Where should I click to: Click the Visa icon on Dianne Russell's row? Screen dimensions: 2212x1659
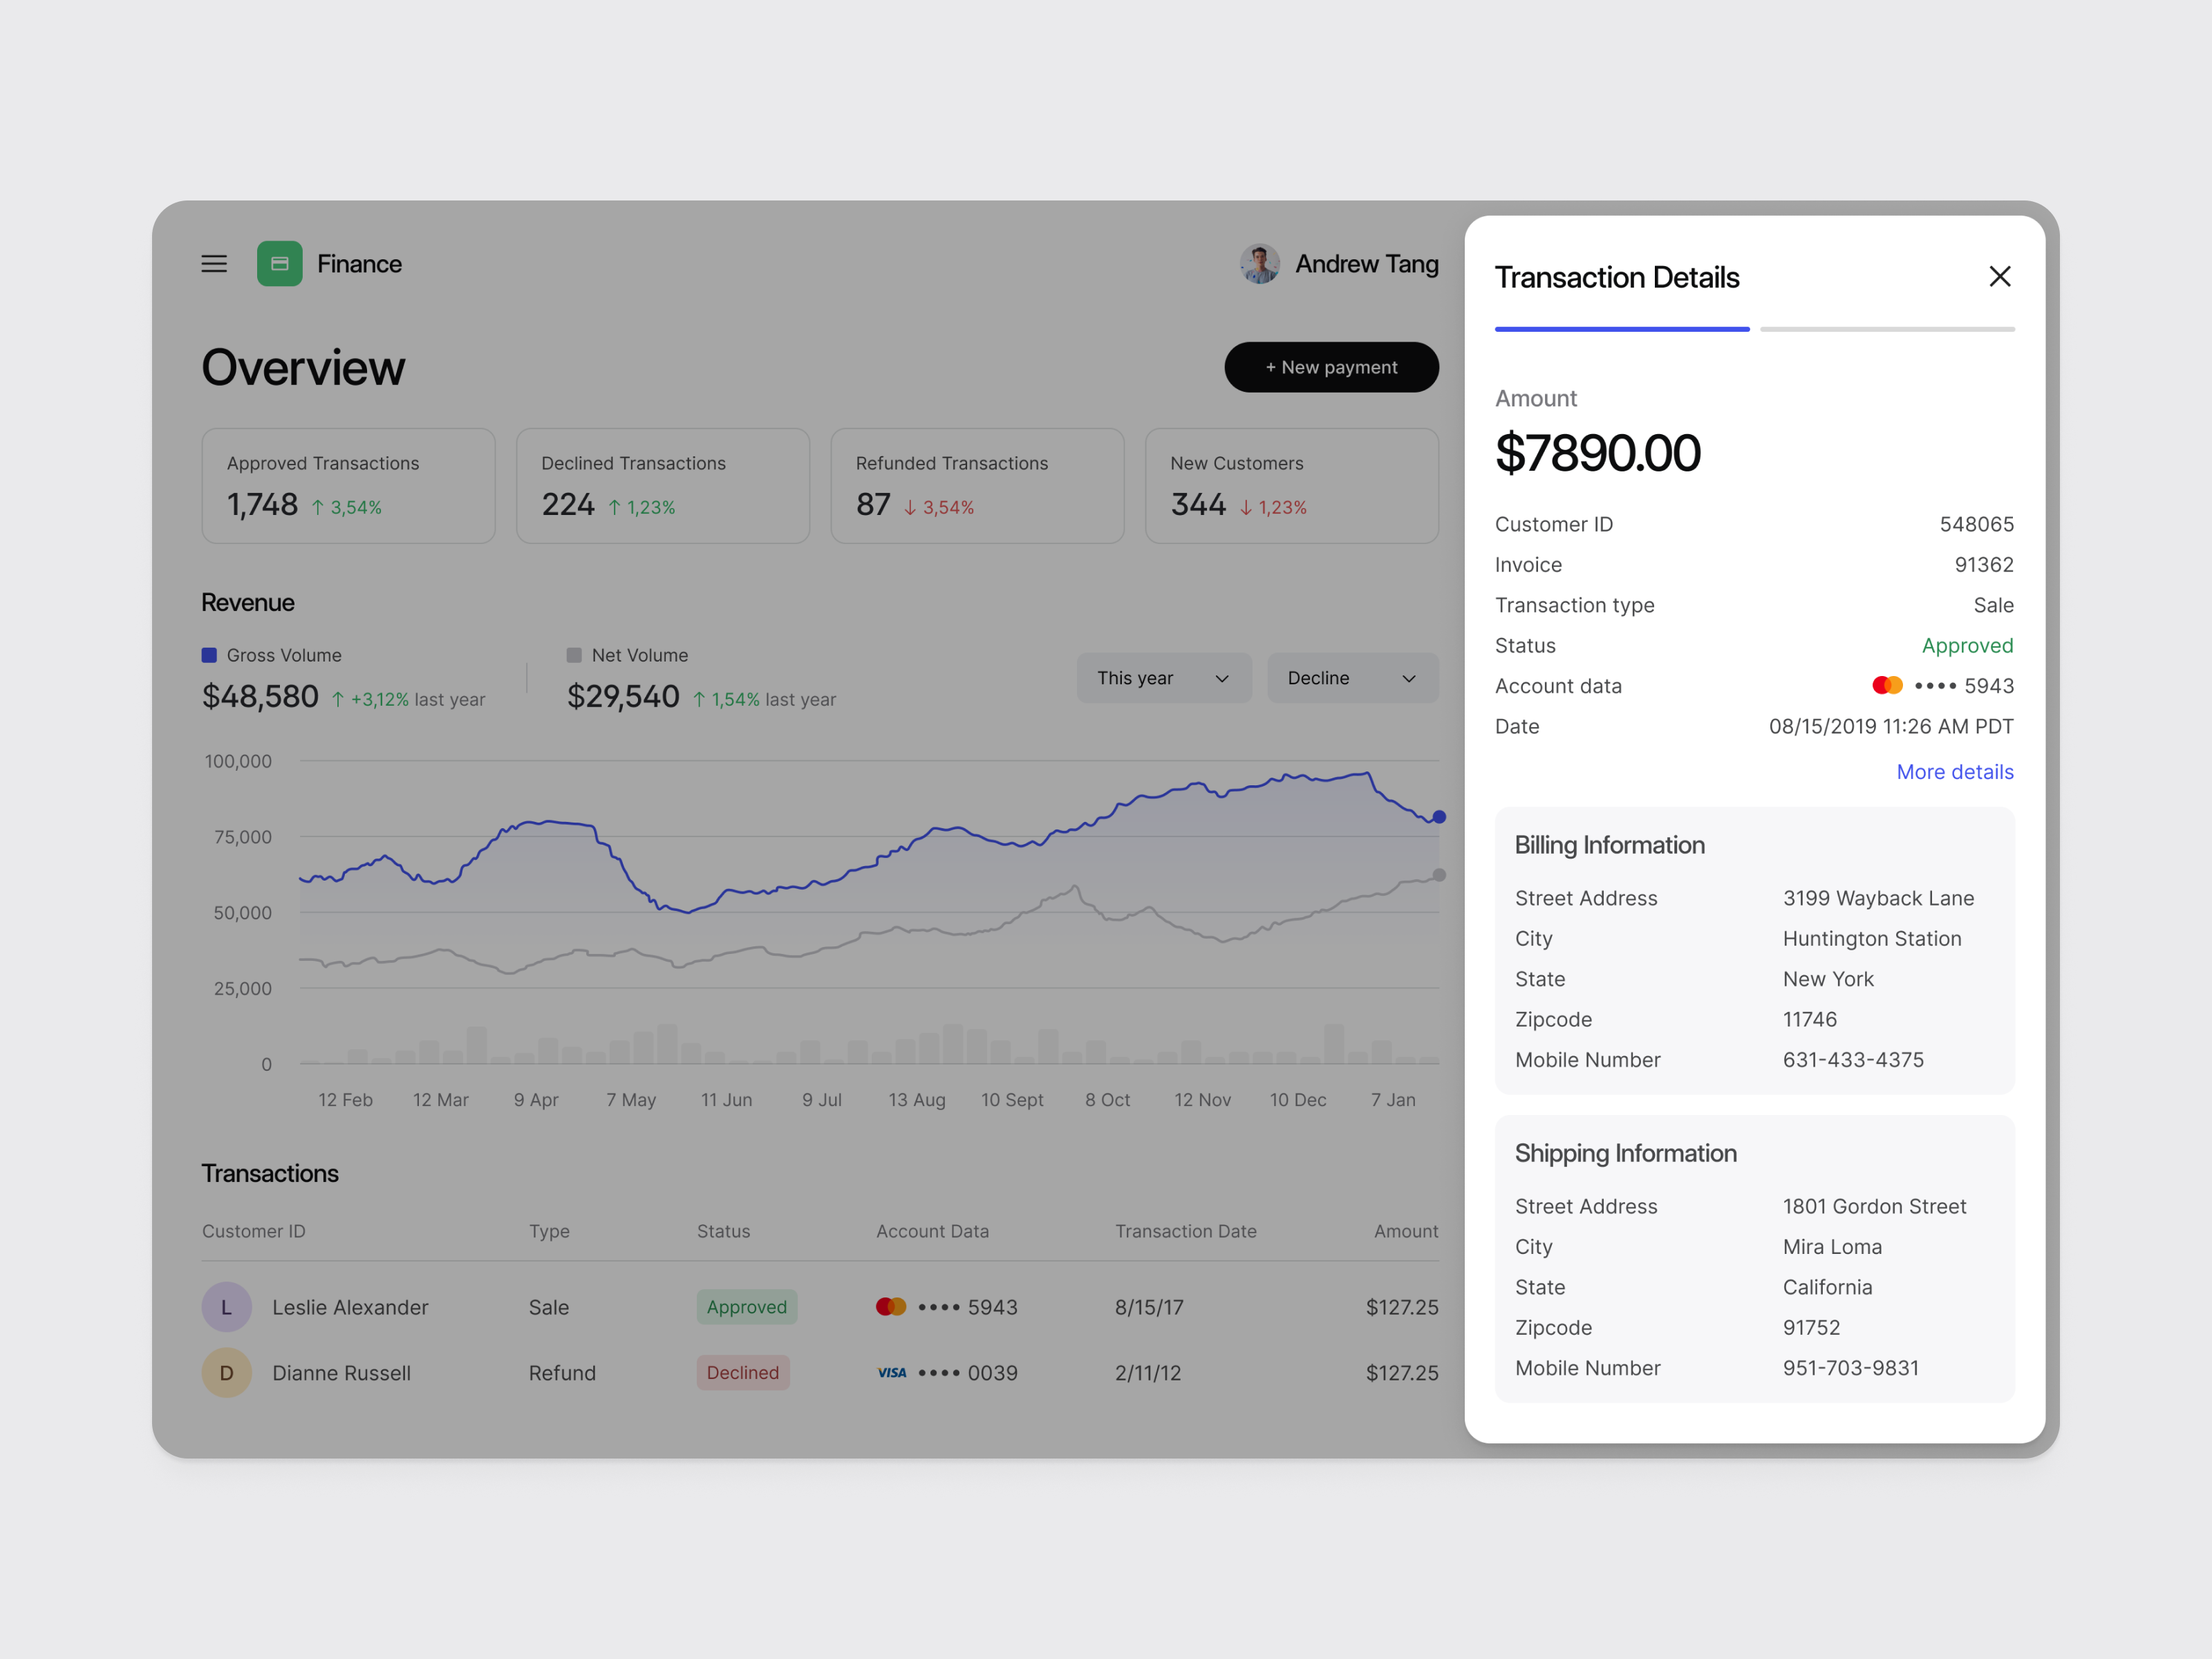(x=890, y=1372)
